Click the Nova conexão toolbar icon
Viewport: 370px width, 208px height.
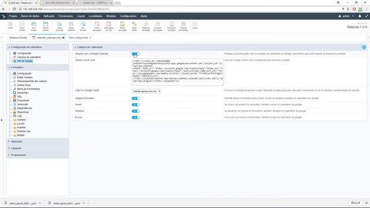coord(60,26)
